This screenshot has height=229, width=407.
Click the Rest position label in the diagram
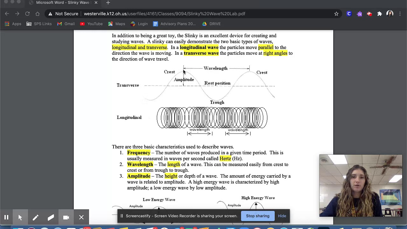[217, 83]
